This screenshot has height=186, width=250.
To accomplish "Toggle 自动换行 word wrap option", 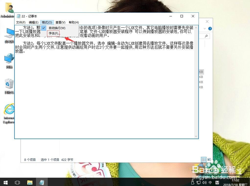I will pyautogui.click(x=56, y=28).
